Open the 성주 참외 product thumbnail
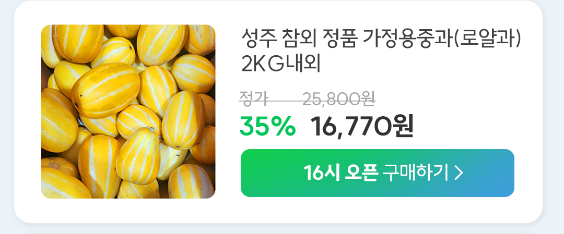Viewport: 564px width, 234px height. (x=128, y=111)
